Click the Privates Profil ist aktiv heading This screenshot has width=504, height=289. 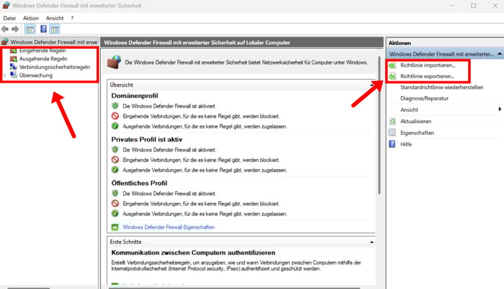147,139
